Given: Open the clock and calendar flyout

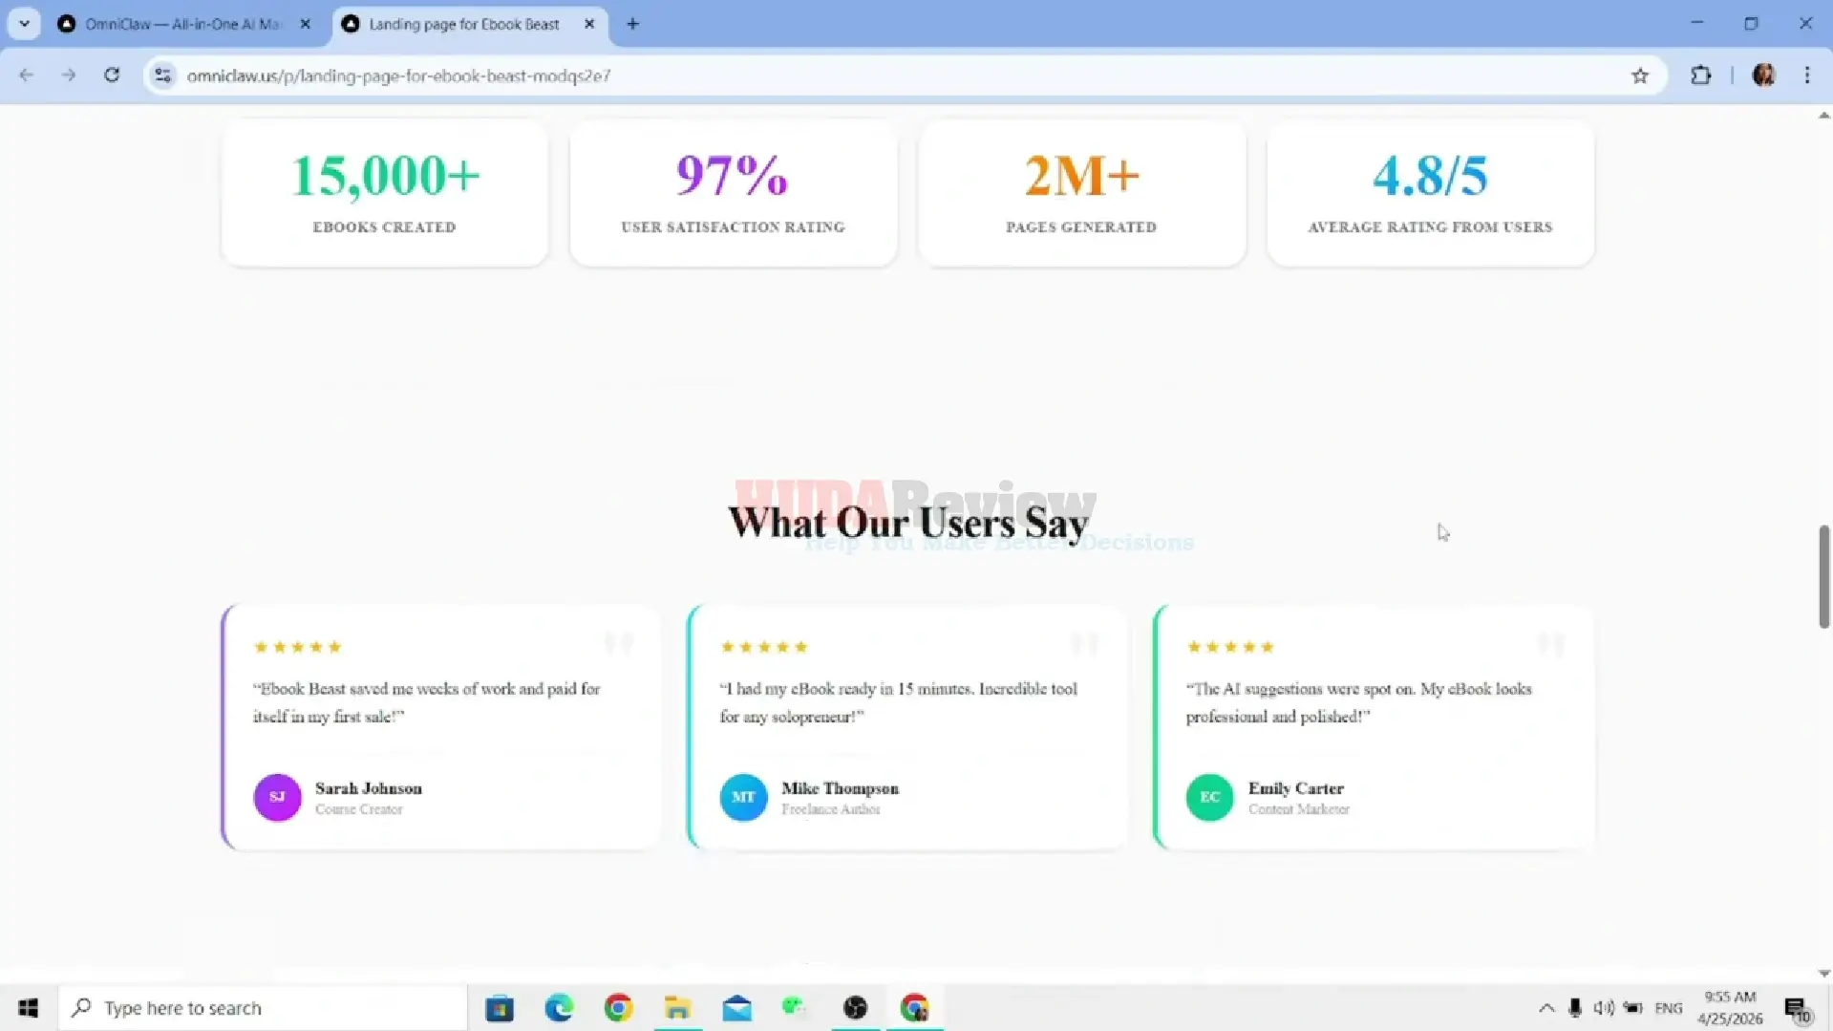Looking at the screenshot, I should tap(1730, 1008).
